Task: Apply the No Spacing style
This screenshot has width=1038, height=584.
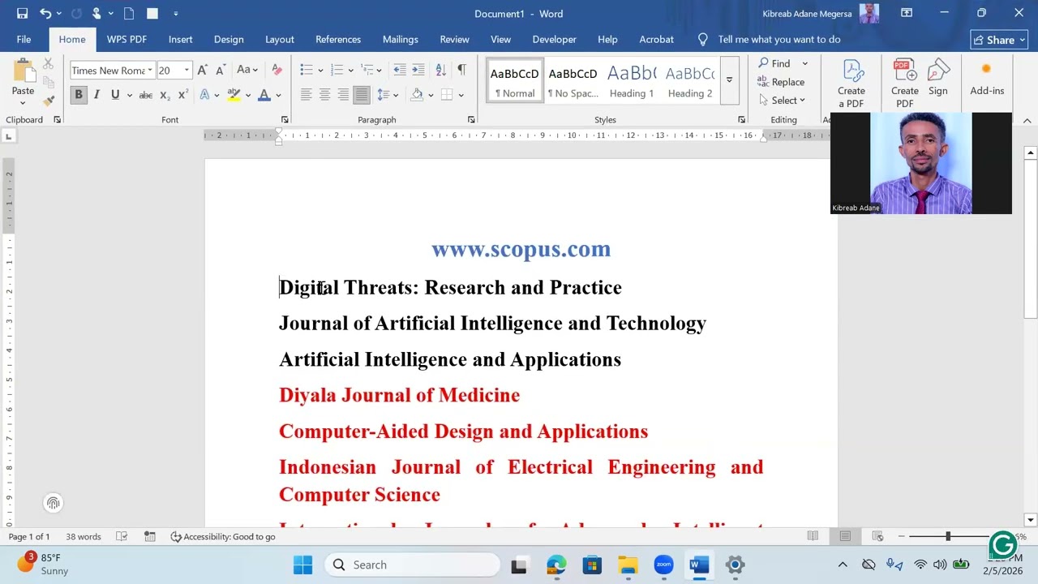Action: coord(573,82)
